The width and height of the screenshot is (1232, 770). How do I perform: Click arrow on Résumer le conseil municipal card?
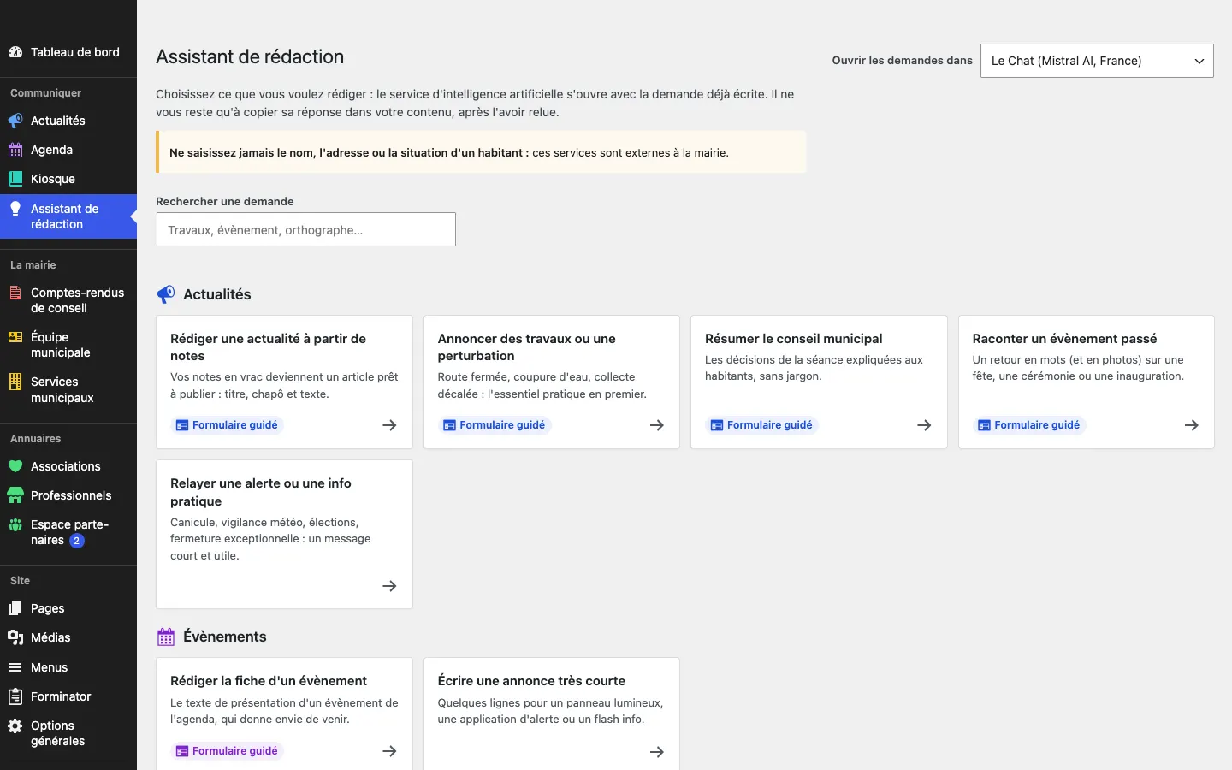click(x=924, y=425)
